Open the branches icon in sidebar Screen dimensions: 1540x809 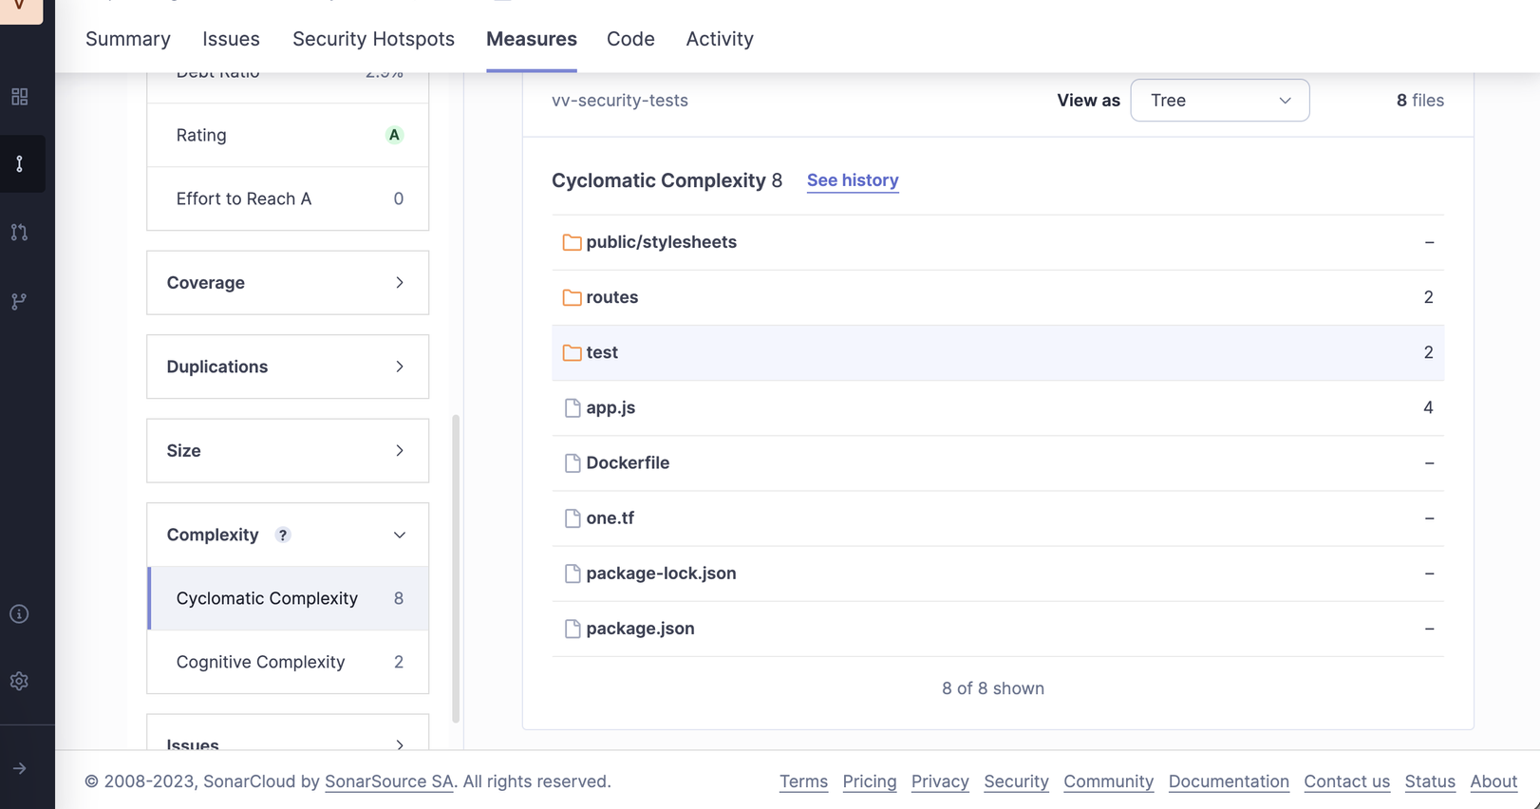[x=19, y=301]
